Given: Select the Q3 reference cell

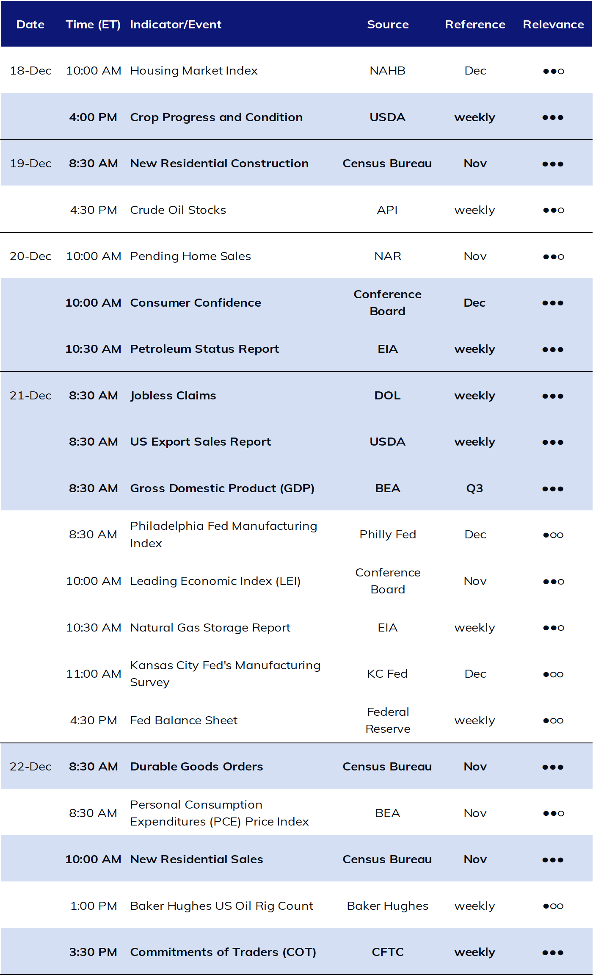Looking at the screenshot, I should click(474, 489).
